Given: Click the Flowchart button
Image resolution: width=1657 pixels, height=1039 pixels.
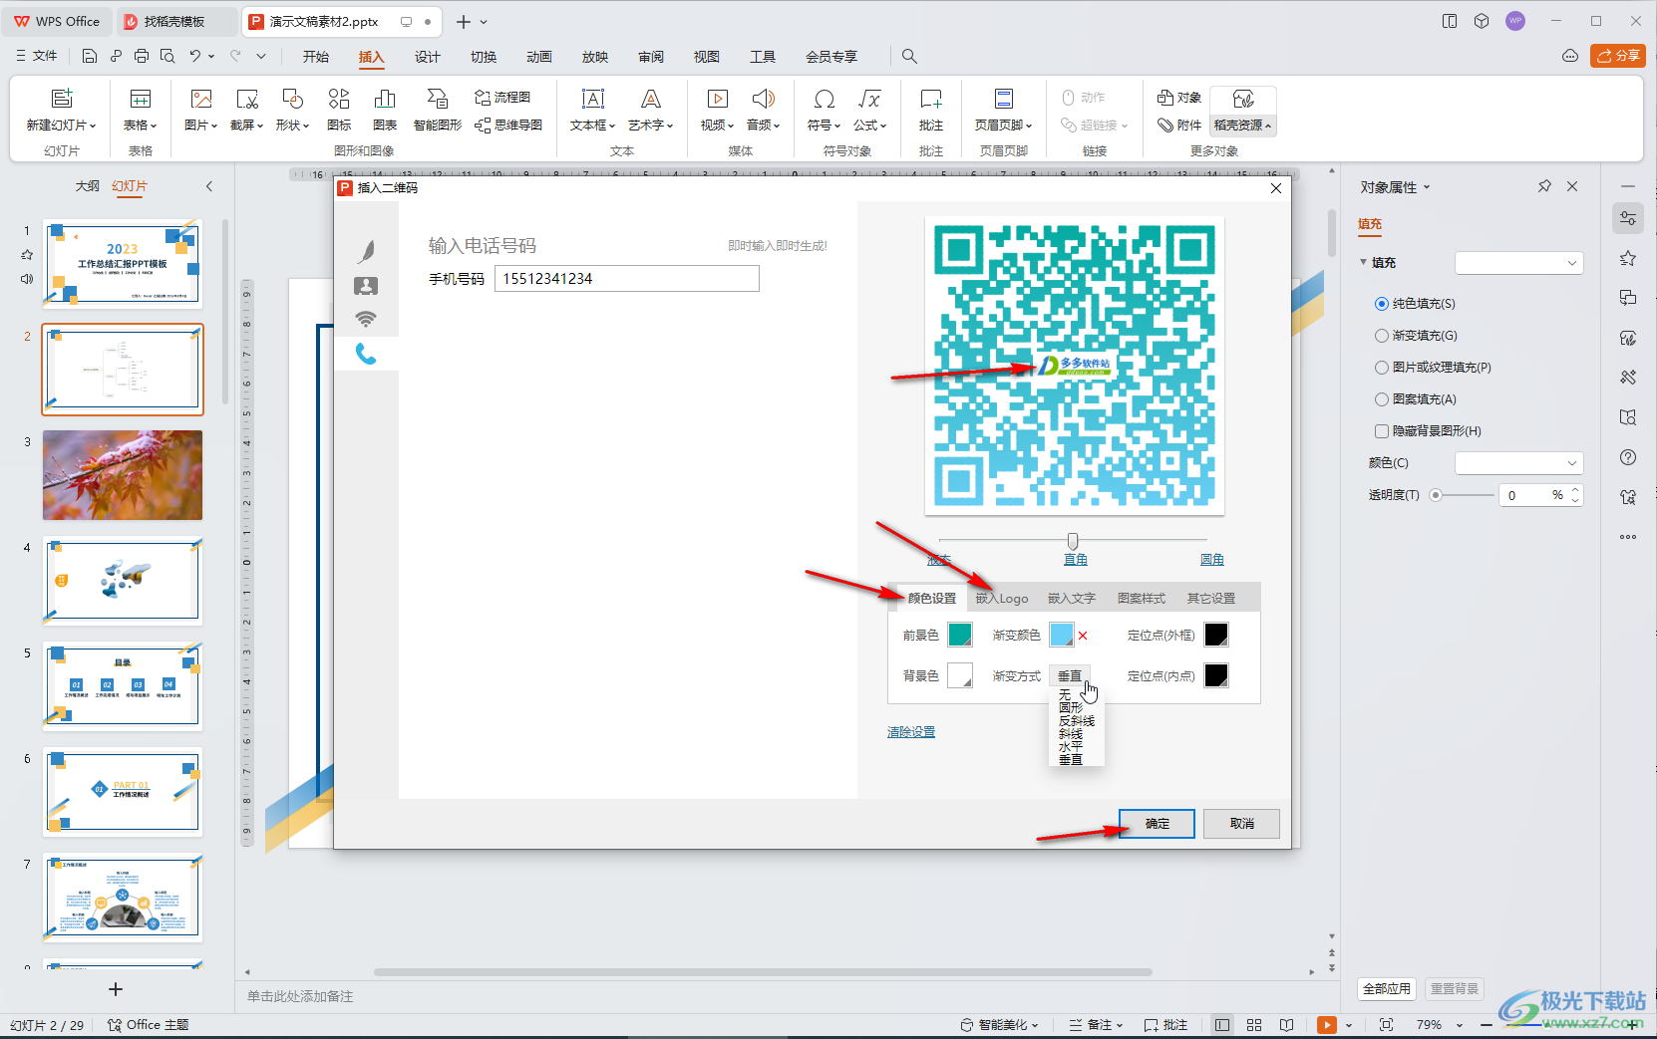Looking at the screenshot, I should coord(502,98).
